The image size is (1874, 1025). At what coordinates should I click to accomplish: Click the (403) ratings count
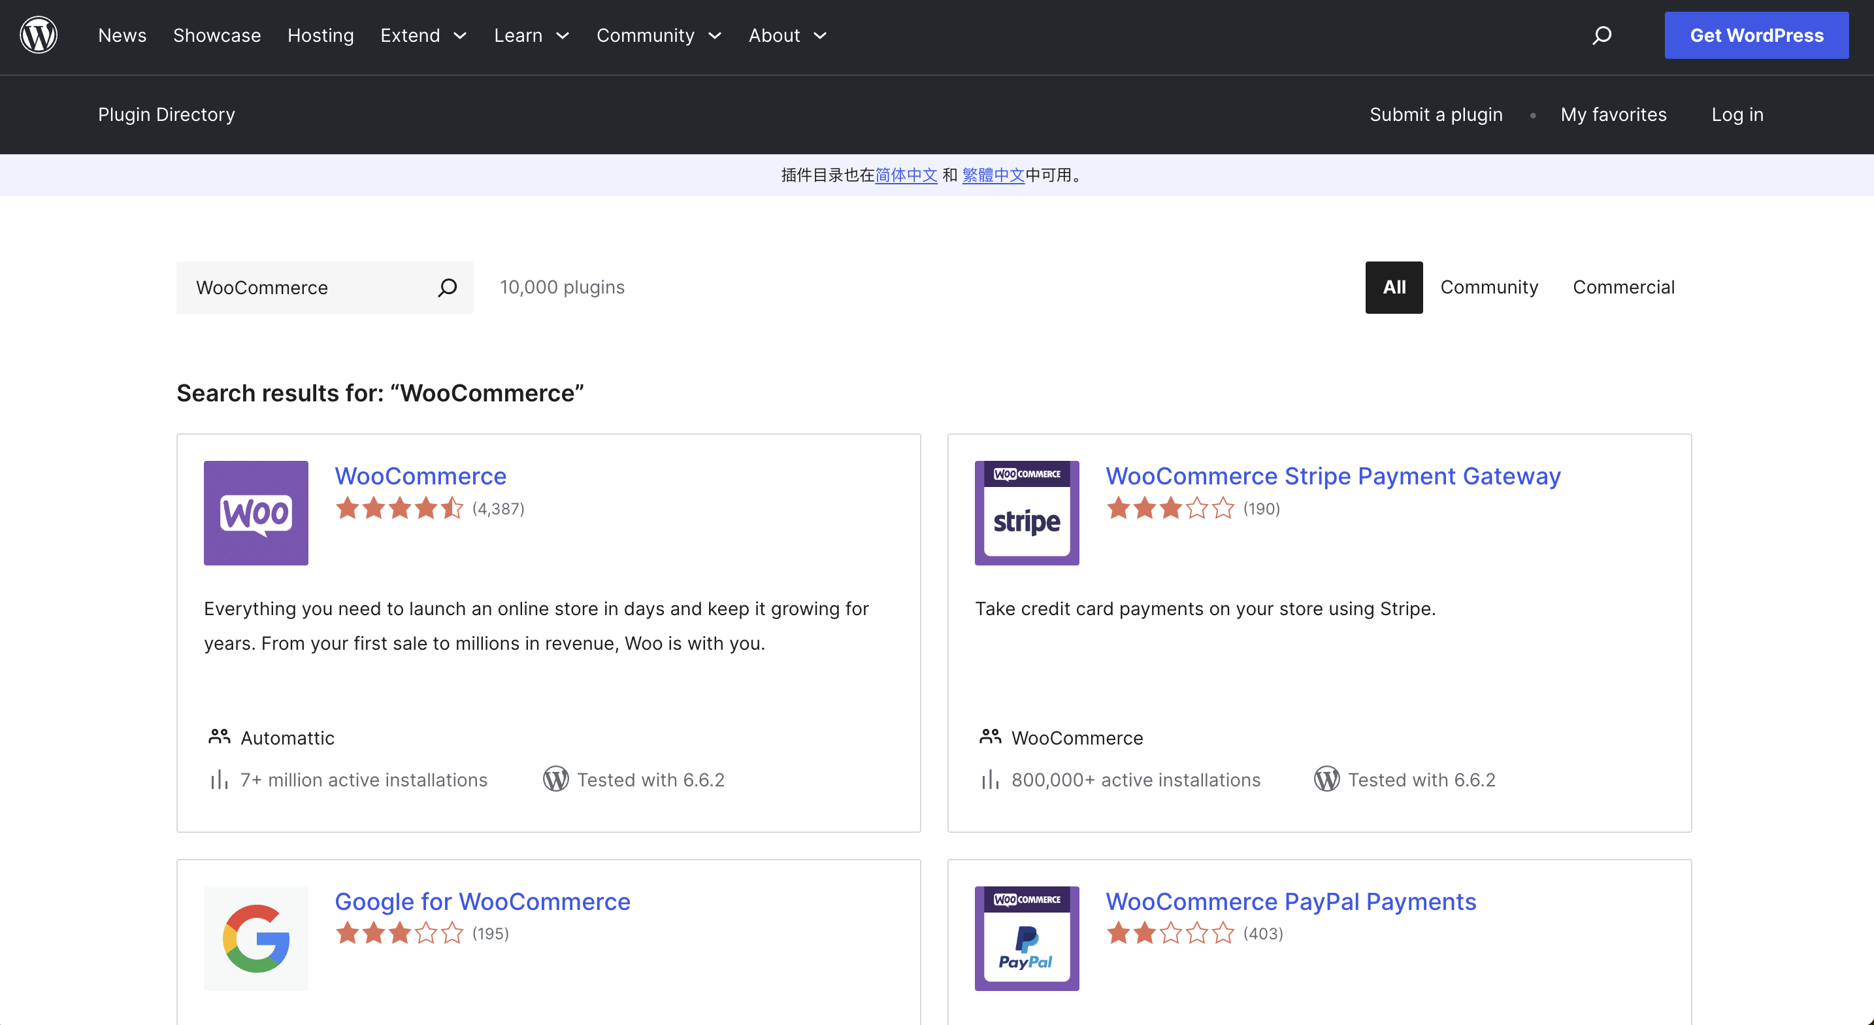1263,934
